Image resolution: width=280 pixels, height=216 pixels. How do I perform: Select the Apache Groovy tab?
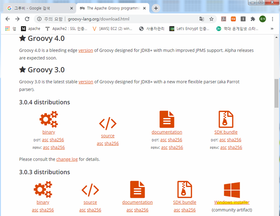pyautogui.click(x=113, y=8)
